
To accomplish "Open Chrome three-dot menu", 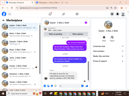I will (126, 8).
